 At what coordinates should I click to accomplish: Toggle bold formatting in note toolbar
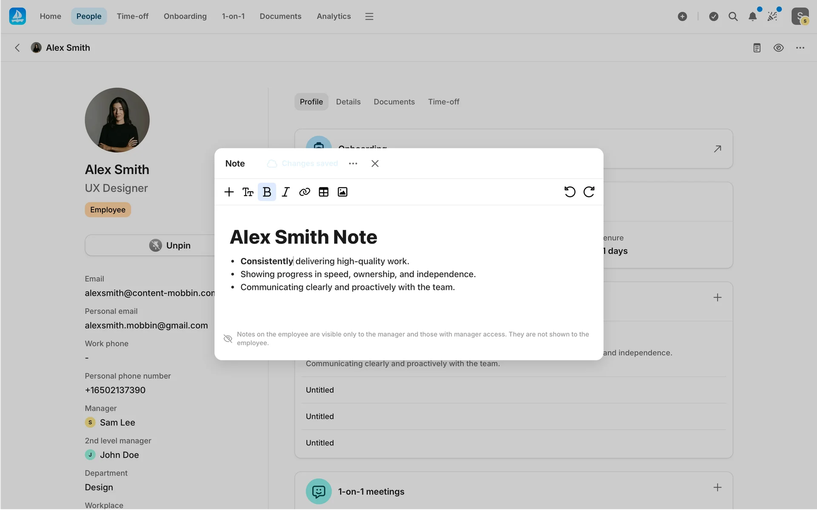pyautogui.click(x=267, y=192)
